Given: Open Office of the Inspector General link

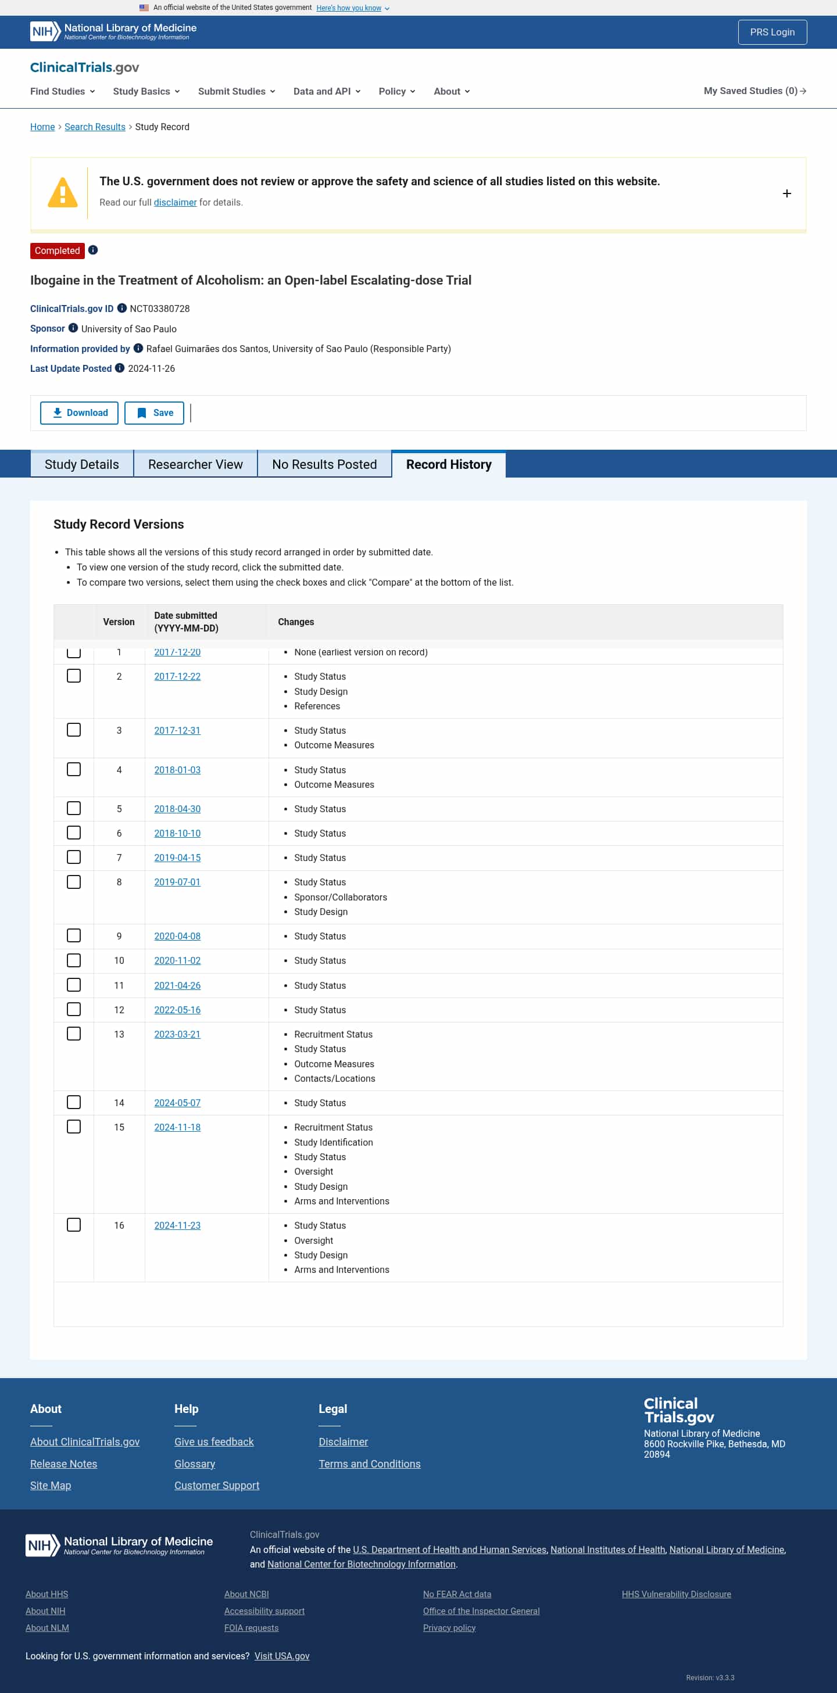Looking at the screenshot, I should [x=481, y=1611].
